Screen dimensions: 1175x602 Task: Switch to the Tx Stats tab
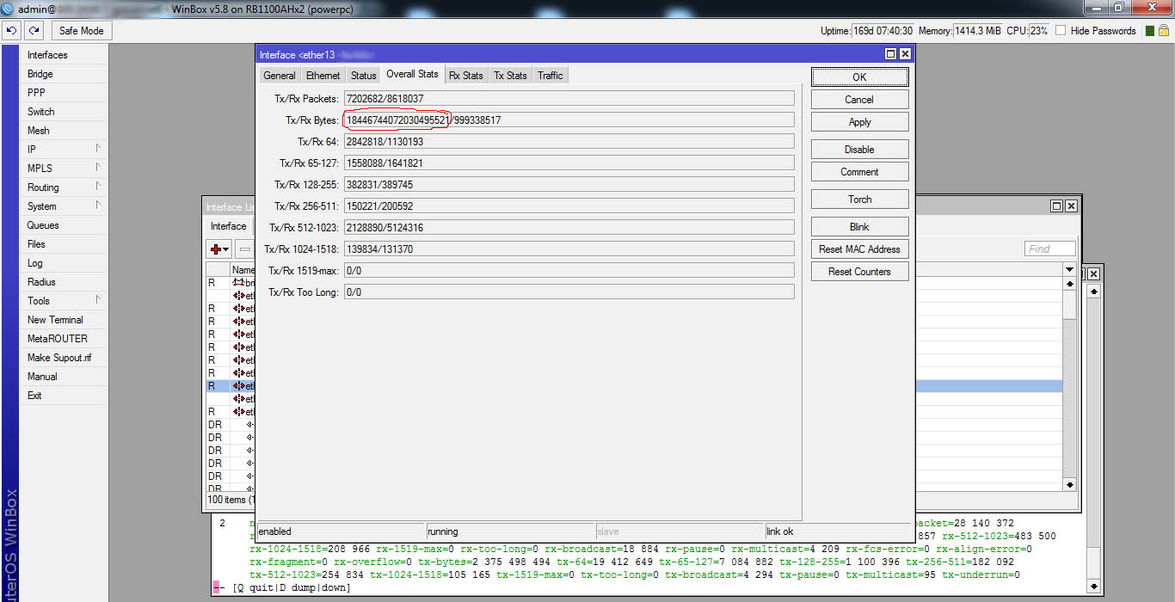click(x=510, y=76)
